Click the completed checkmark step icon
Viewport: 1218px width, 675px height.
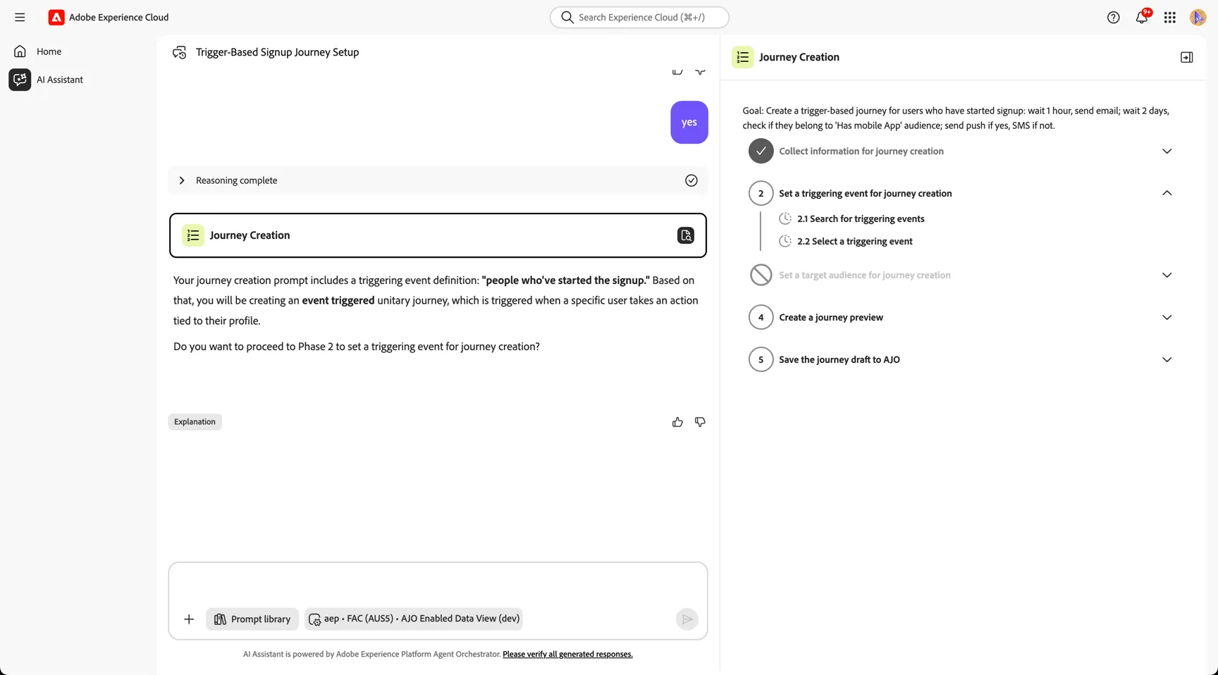pos(761,151)
